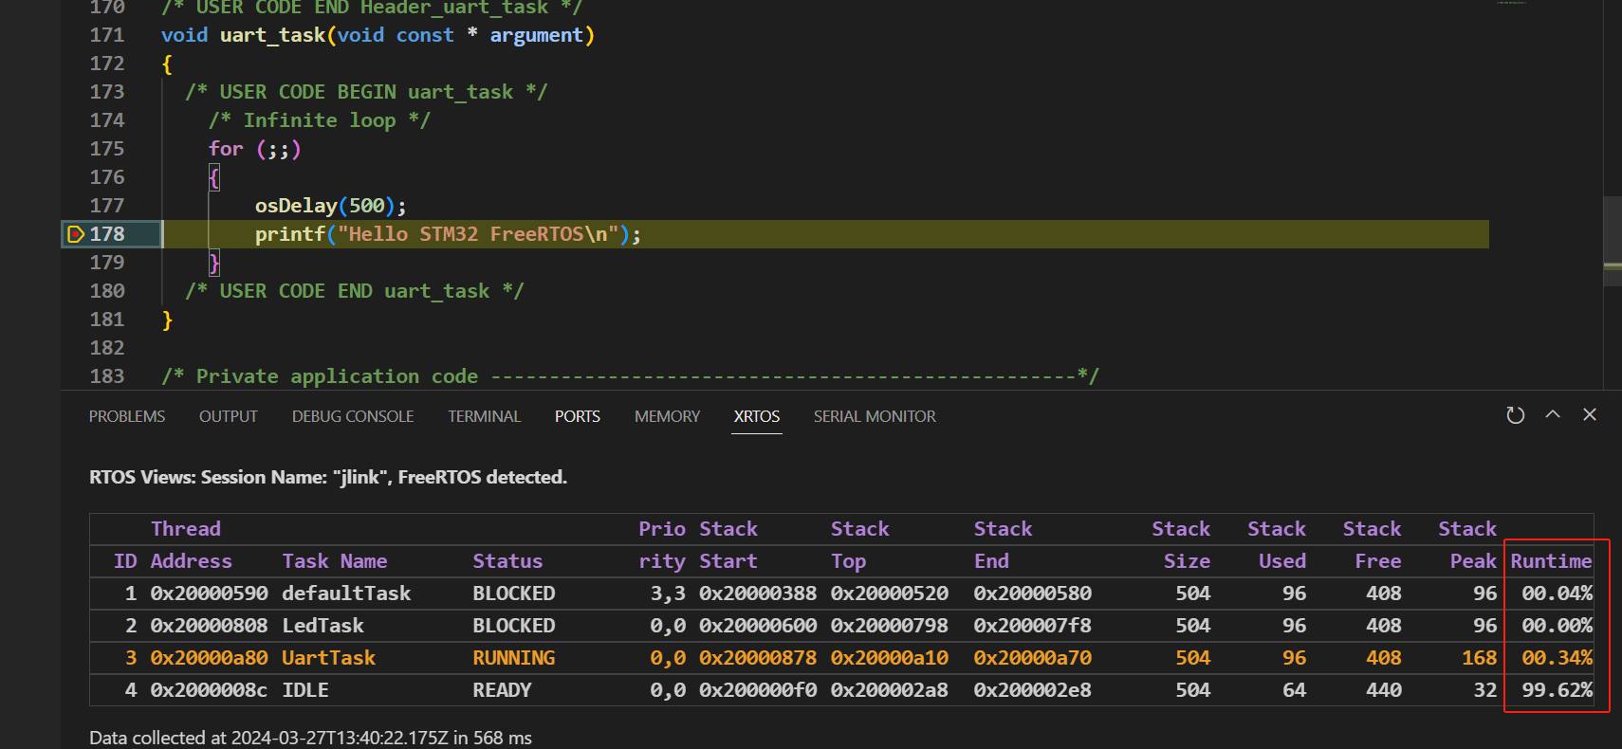Screen dimensions: 1622x749
Task: Click stack top 0x20000a10
Action: point(890,658)
